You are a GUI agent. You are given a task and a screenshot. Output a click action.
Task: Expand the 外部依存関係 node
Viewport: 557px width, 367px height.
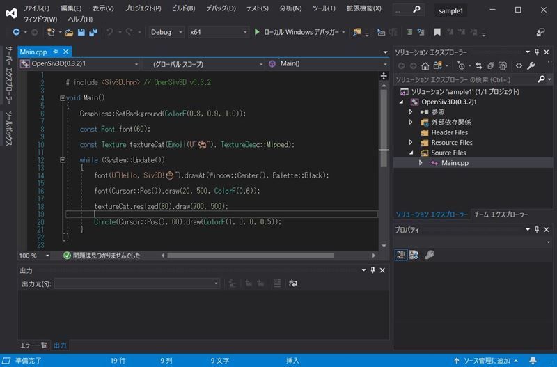click(x=411, y=122)
